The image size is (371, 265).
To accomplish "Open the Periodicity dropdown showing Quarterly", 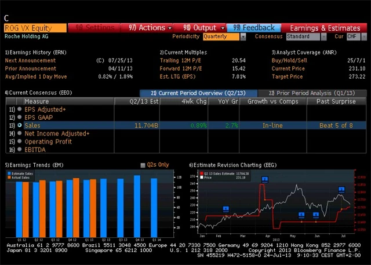I will 224,36.
